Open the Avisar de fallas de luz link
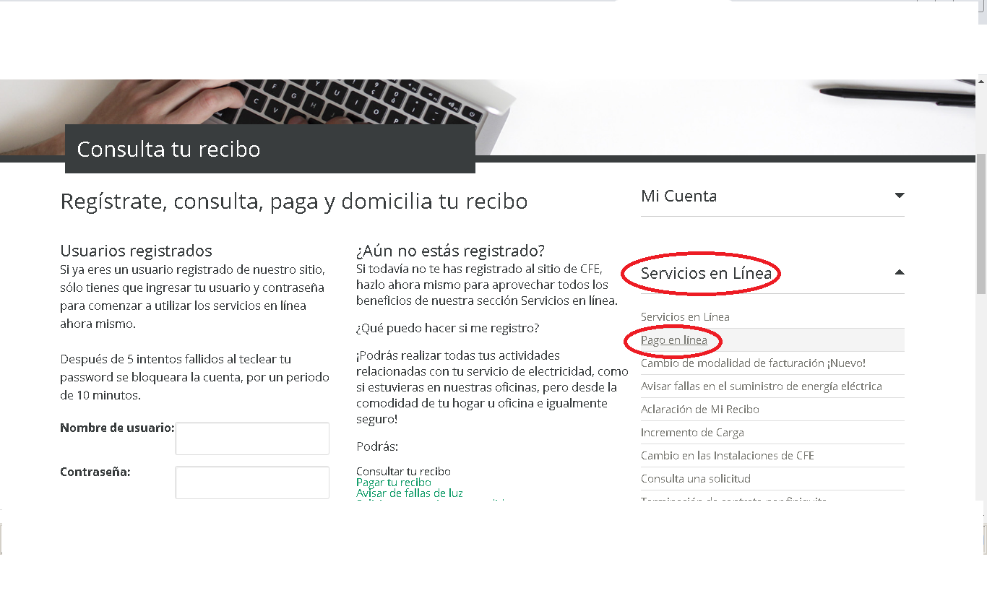 click(410, 493)
